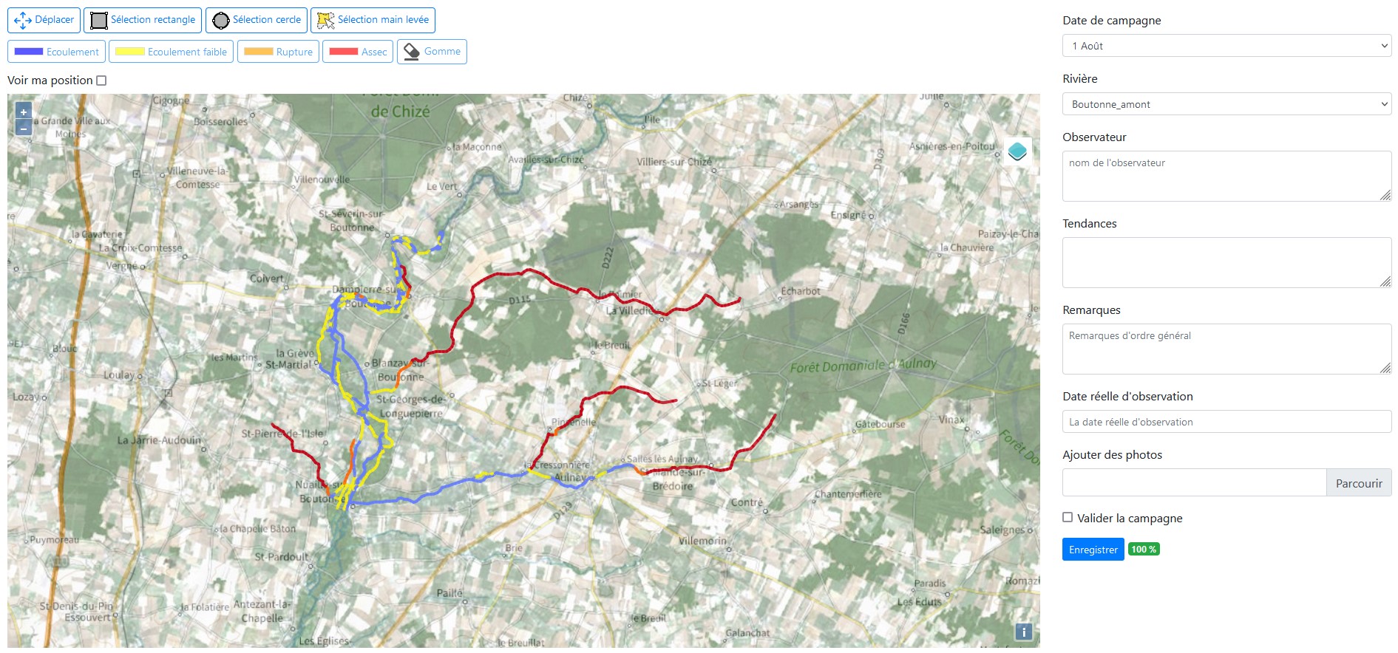The image size is (1398, 653).
Task: Activate Sélection rectangle tool
Action: [x=143, y=20]
